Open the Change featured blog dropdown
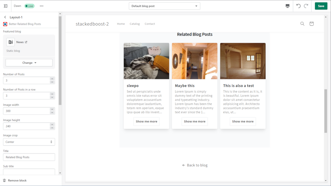 point(29,63)
